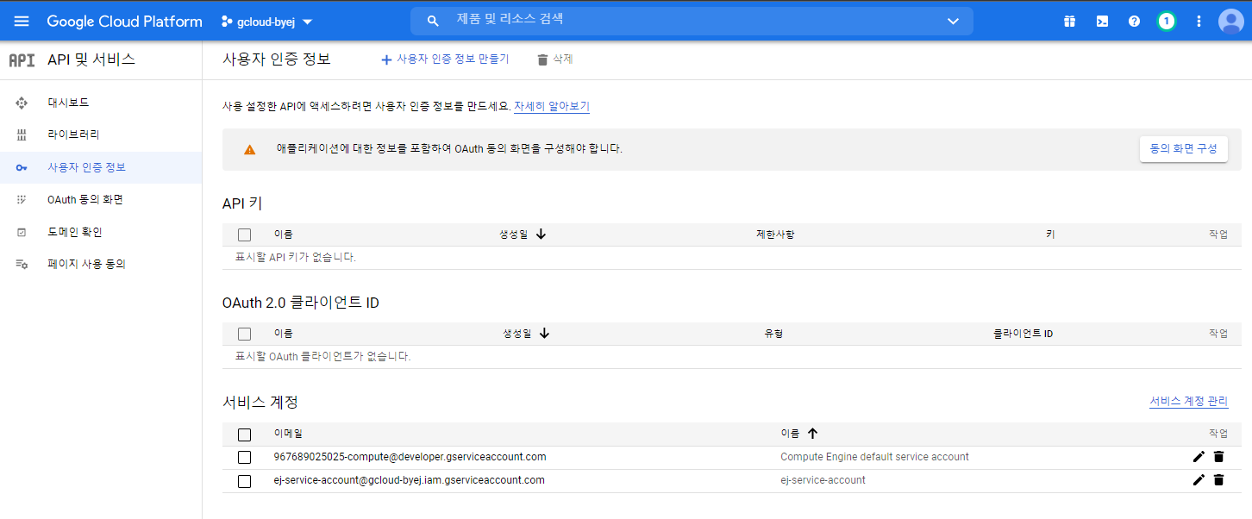
Task: Click the '표시할 API 키가 없습니다.' message
Action: pyautogui.click(x=296, y=258)
